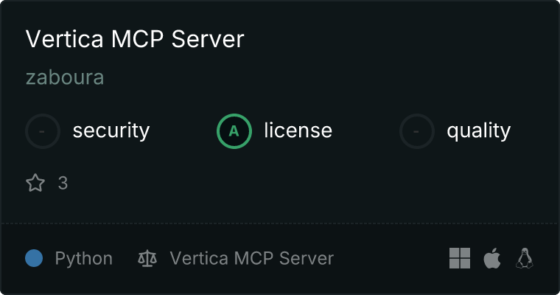This screenshot has height=295, width=560.
Task: Click the star icon
Action: (35, 183)
